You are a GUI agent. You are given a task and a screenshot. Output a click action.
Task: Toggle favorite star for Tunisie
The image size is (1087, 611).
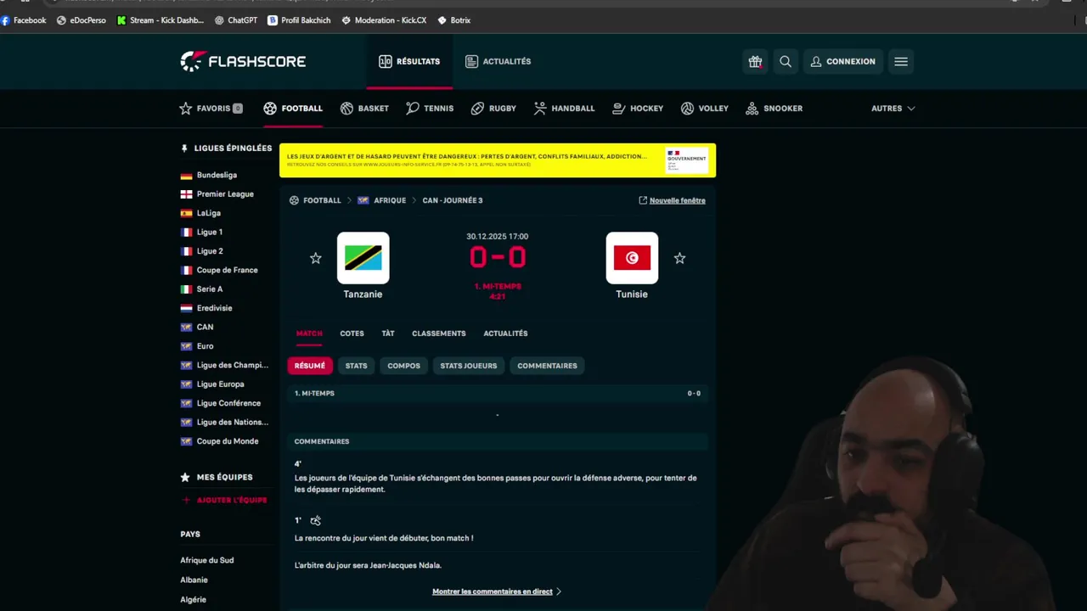click(x=679, y=258)
